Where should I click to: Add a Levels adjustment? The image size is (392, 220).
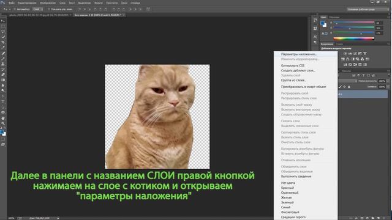coord(350,54)
